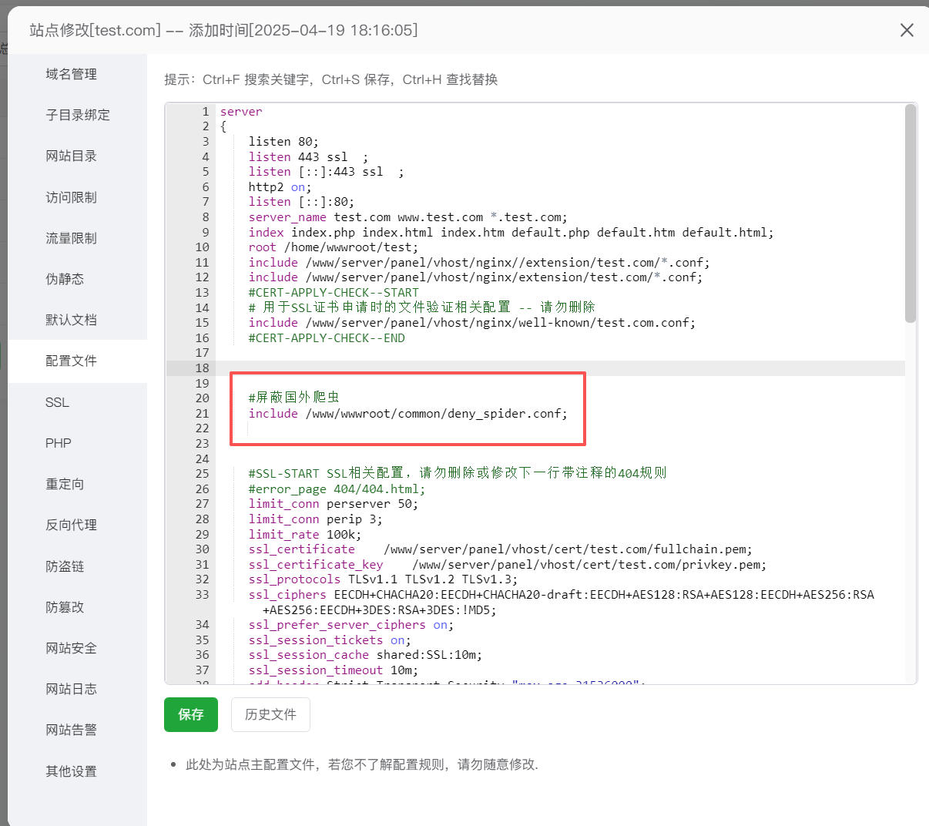Click the deny_spider.conf include line
Viewport: 929px width, 826px height.
(x=407, y=414)
